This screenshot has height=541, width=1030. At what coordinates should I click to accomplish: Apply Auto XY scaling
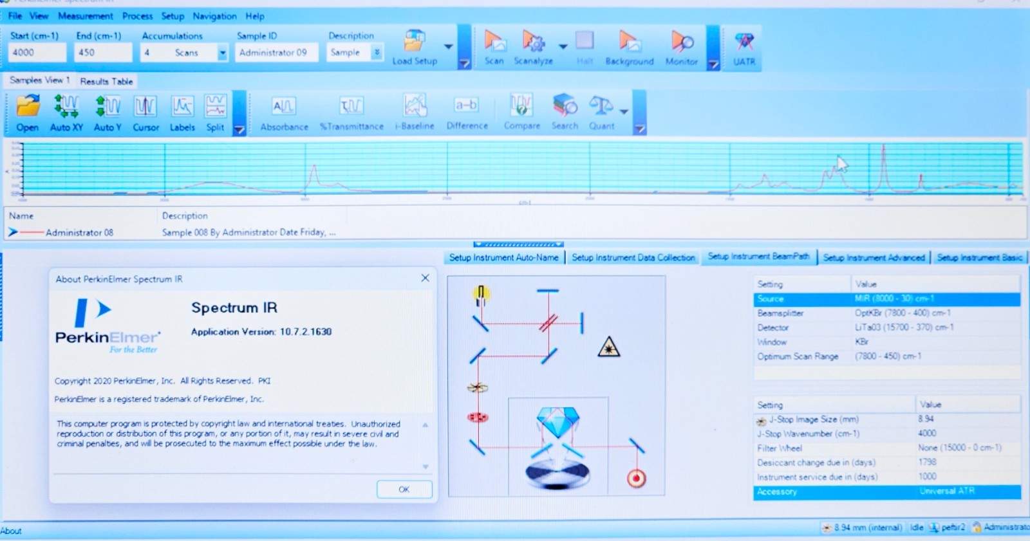(66, 113)
